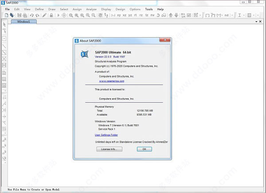Click the Open File icon in the toolbar

point(12,15)
